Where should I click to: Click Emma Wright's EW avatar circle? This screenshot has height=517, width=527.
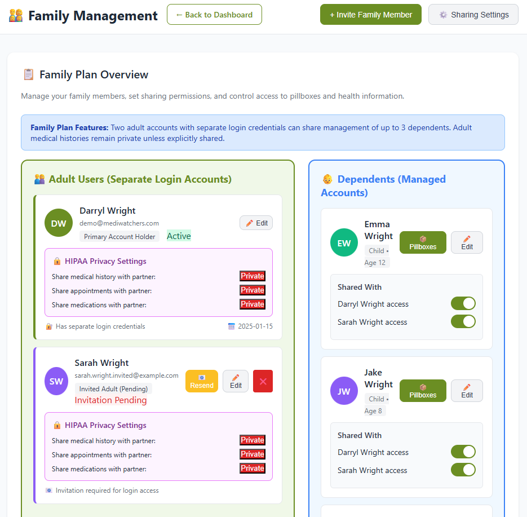344,243
